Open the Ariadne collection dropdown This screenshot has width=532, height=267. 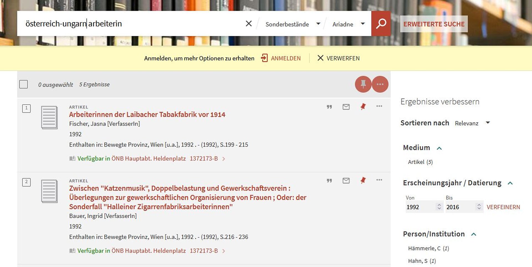point(349,24)
